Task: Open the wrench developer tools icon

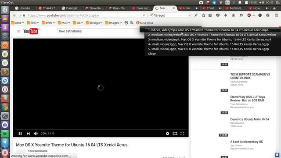Action: (x=196, y=15)
